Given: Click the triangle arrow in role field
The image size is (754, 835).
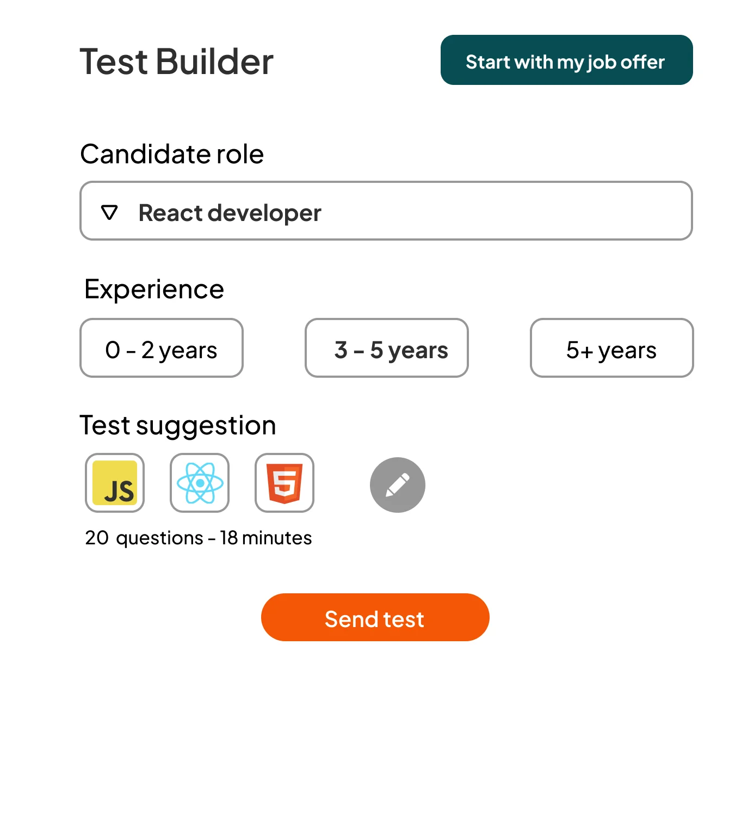Looking at the screenshot, I should click(109, 212).
